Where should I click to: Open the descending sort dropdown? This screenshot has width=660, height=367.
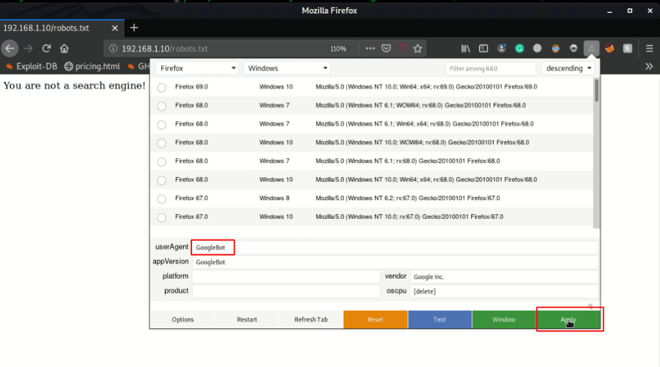pos(568,68)
